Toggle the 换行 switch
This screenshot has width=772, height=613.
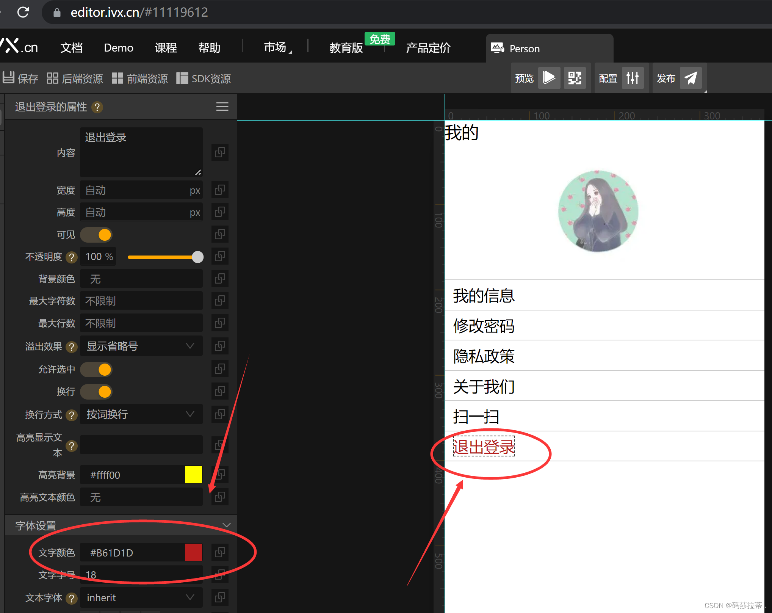tap(96, 392)
